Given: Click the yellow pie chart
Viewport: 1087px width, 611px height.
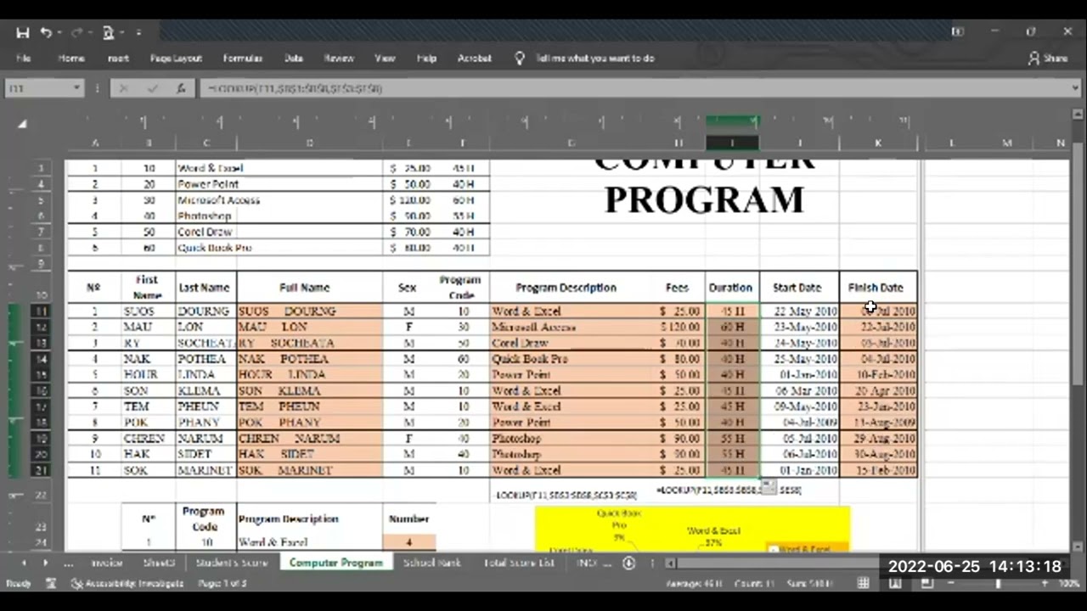Looking at the screenshot, I should tap(692, 529).
